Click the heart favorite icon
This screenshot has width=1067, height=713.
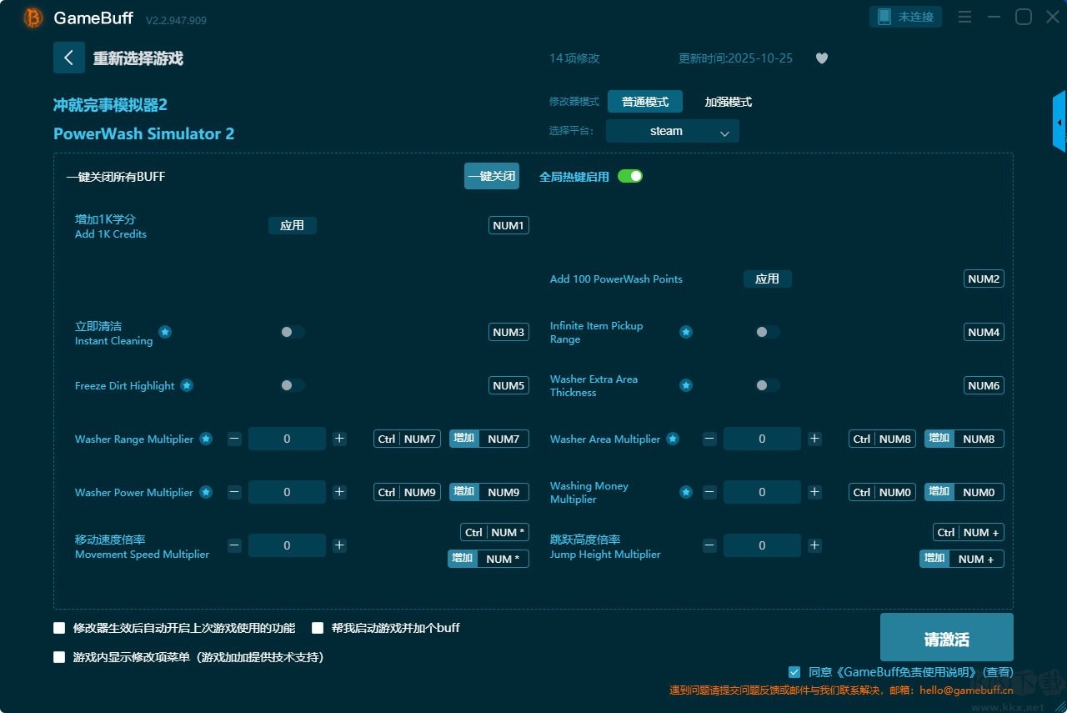821,58
